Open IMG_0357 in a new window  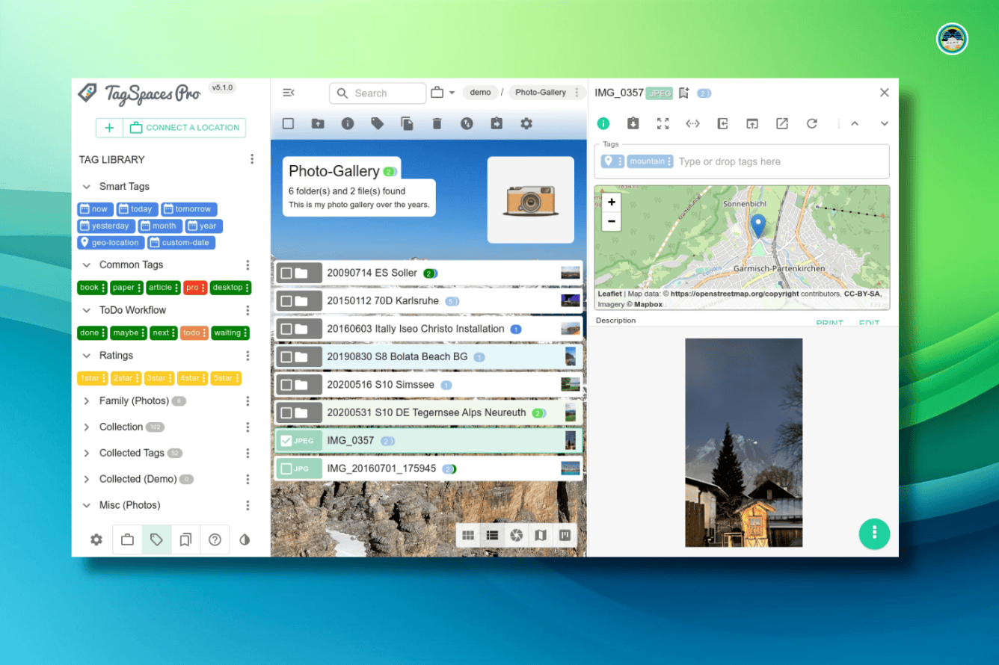click(782, 124)
